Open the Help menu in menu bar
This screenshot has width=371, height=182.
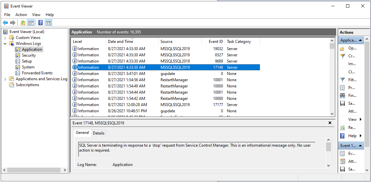pos(50,15)
